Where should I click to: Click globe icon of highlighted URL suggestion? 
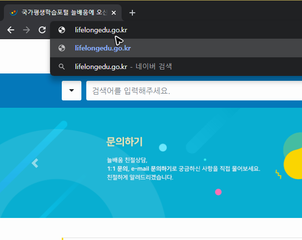(62, 48)
